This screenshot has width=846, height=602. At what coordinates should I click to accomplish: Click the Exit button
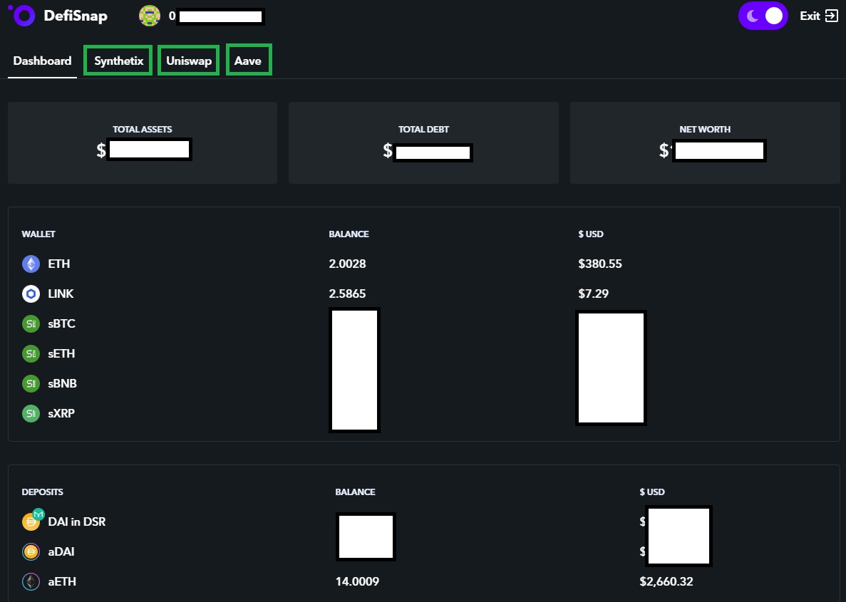[818, 16]
